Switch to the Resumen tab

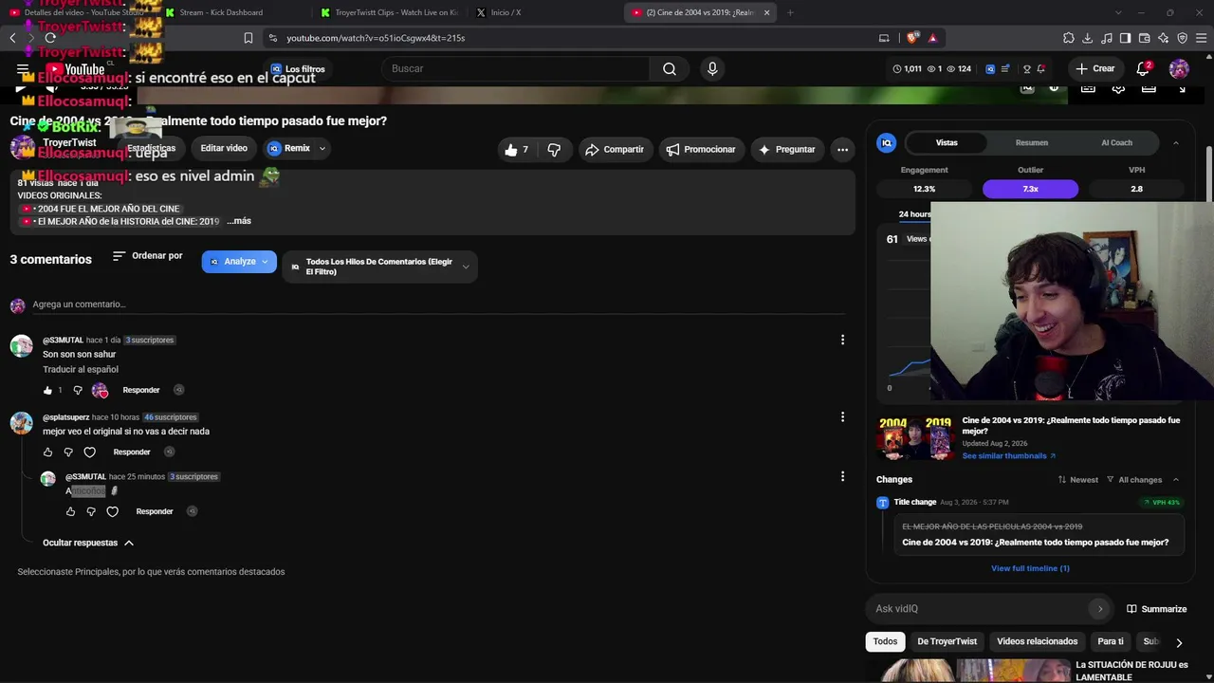click(x=1031, y=142)
